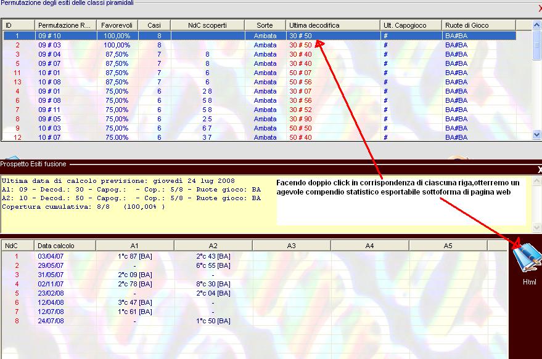Click Copertura cumulativa text line
The image size is (542, 359).
click(x=83, y=207)
